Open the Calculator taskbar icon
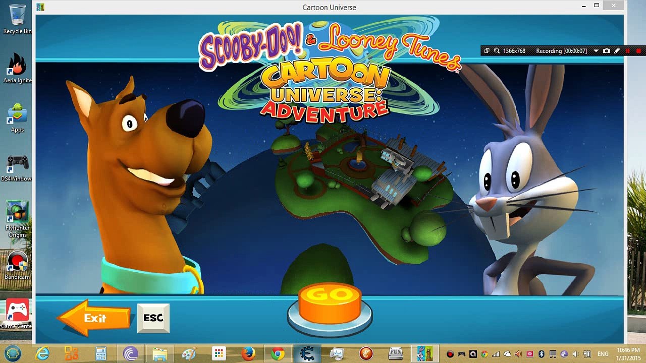Viewport: 646px width, 363px height. pos(100,353)
